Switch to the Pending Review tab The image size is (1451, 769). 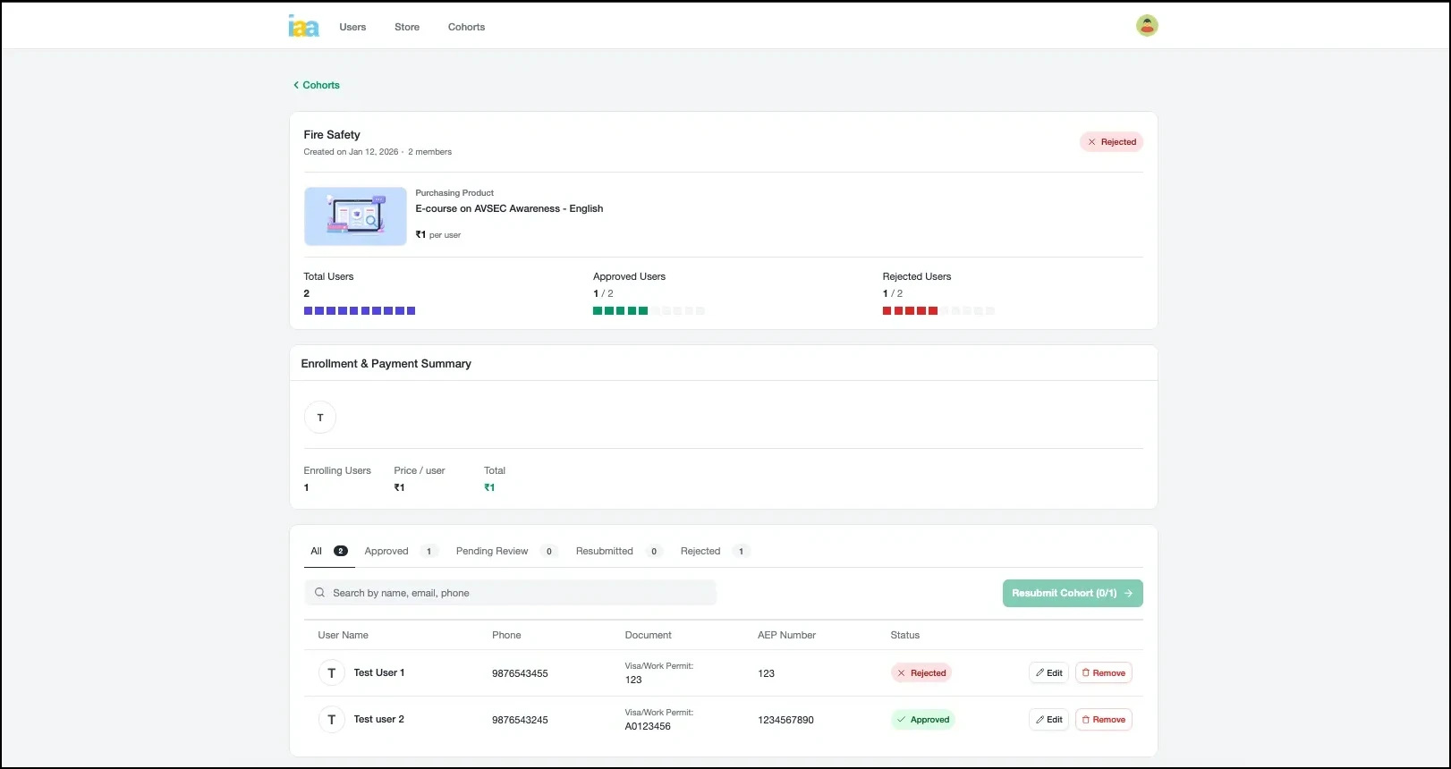click(x=492, y=551)
